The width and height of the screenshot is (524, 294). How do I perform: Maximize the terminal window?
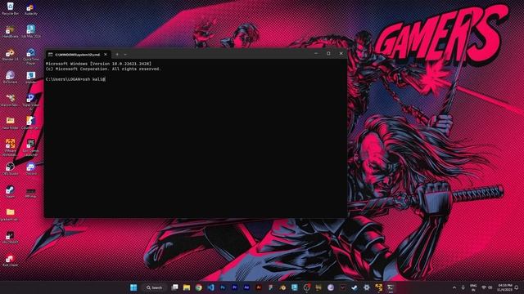328,53
